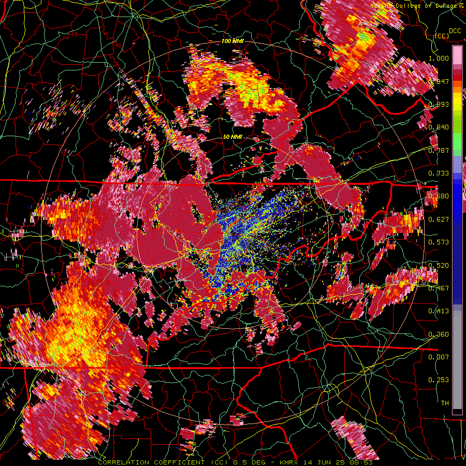Viewport: 466px width, 466px height.
Task: Click the "50 NMI" range ring label
Action: tap(232, 137)
